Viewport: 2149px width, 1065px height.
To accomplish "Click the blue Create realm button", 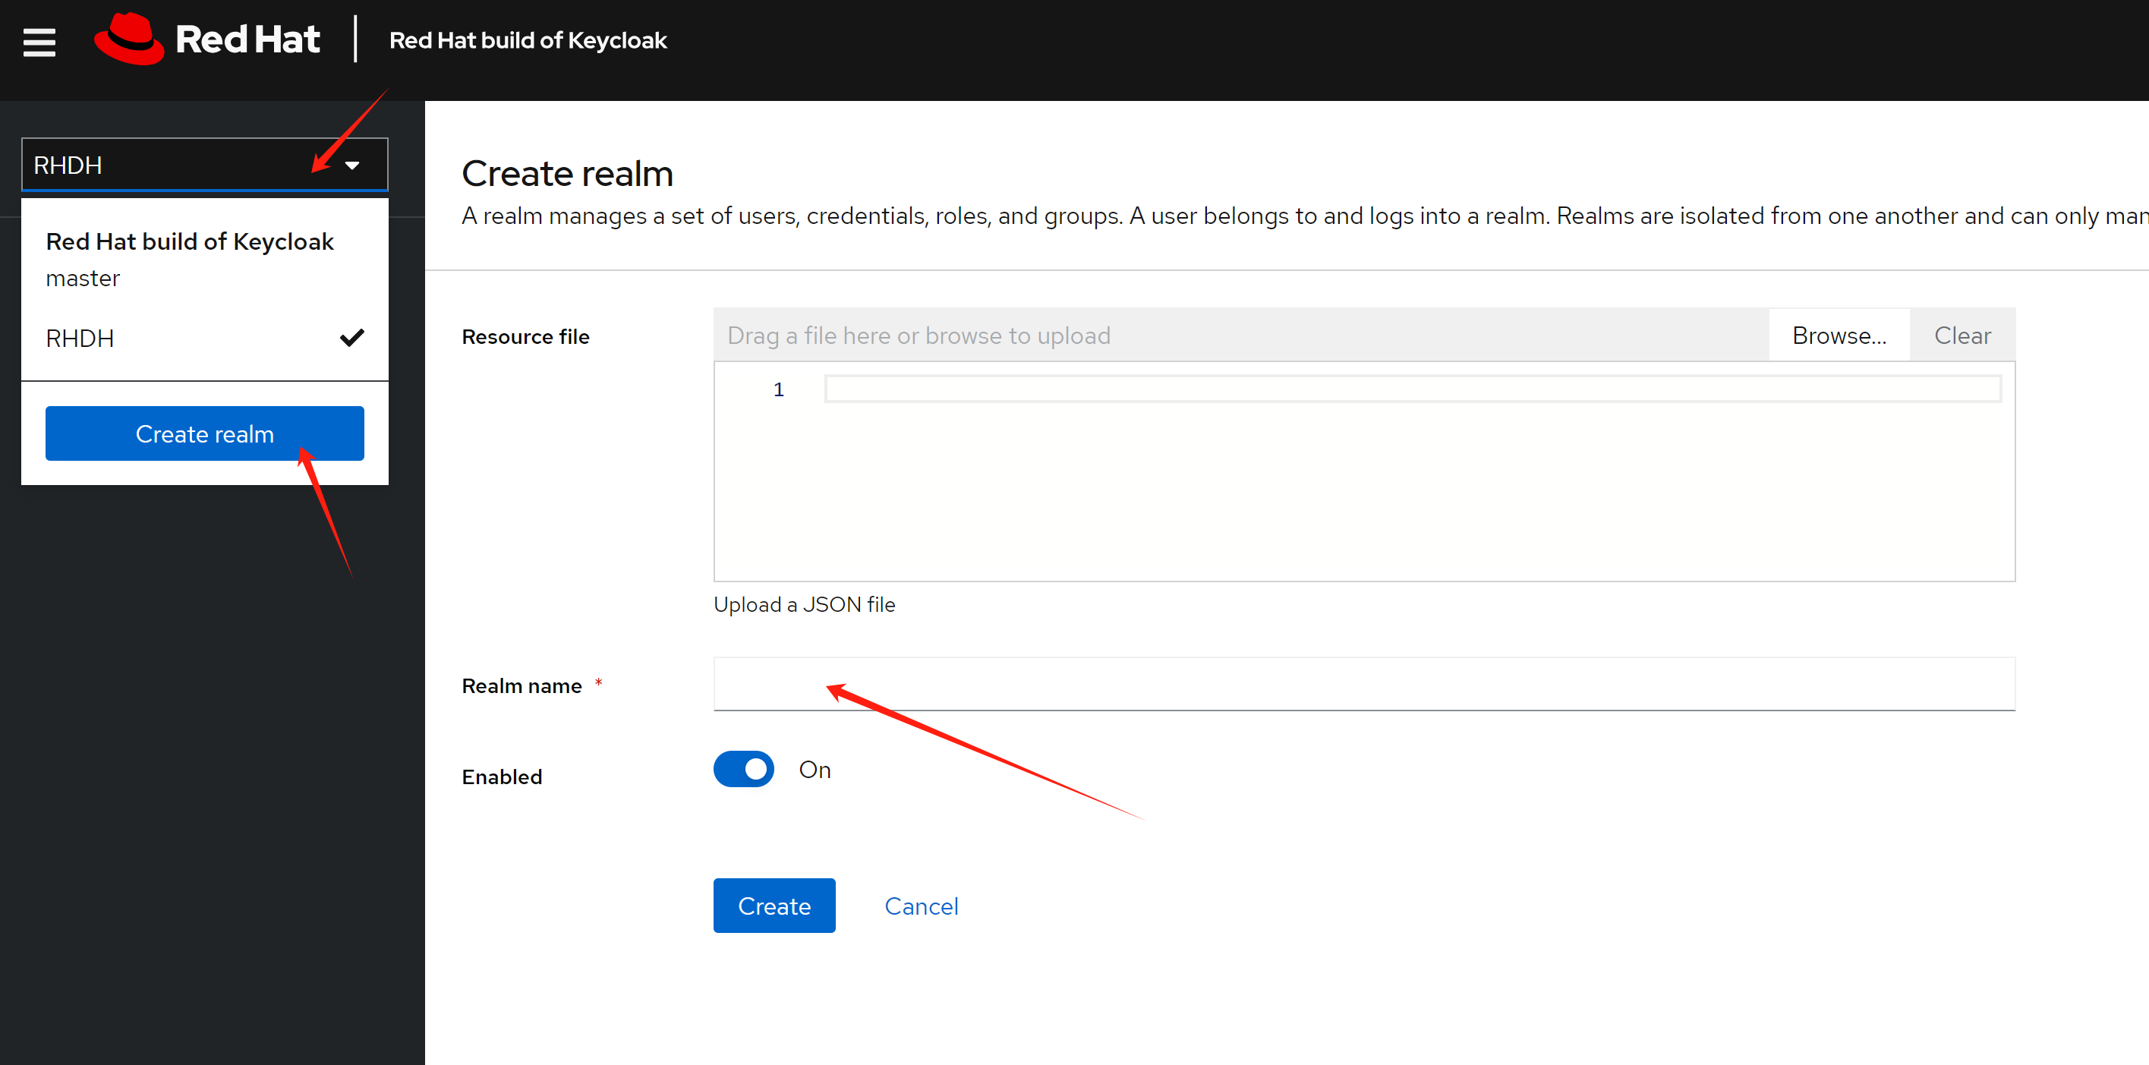I will pos(204,433).
